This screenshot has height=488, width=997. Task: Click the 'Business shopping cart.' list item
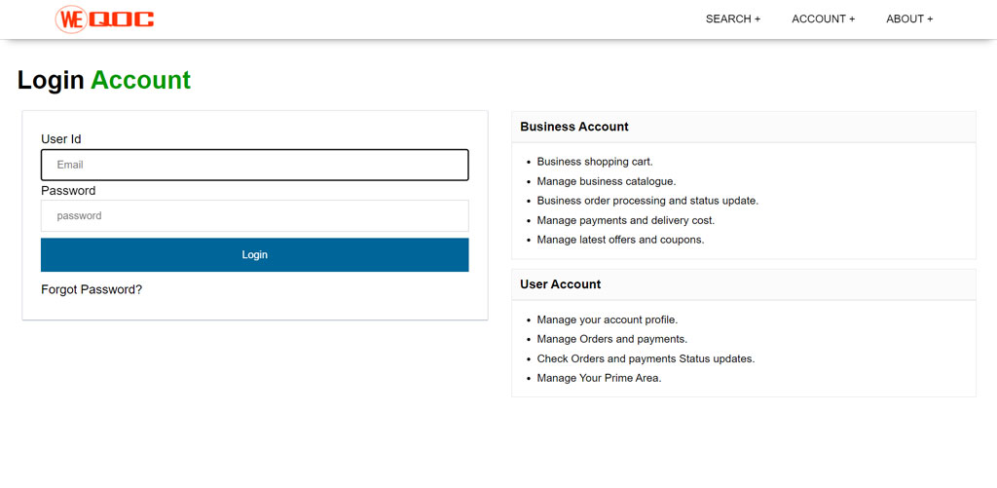tap(595, 162)
